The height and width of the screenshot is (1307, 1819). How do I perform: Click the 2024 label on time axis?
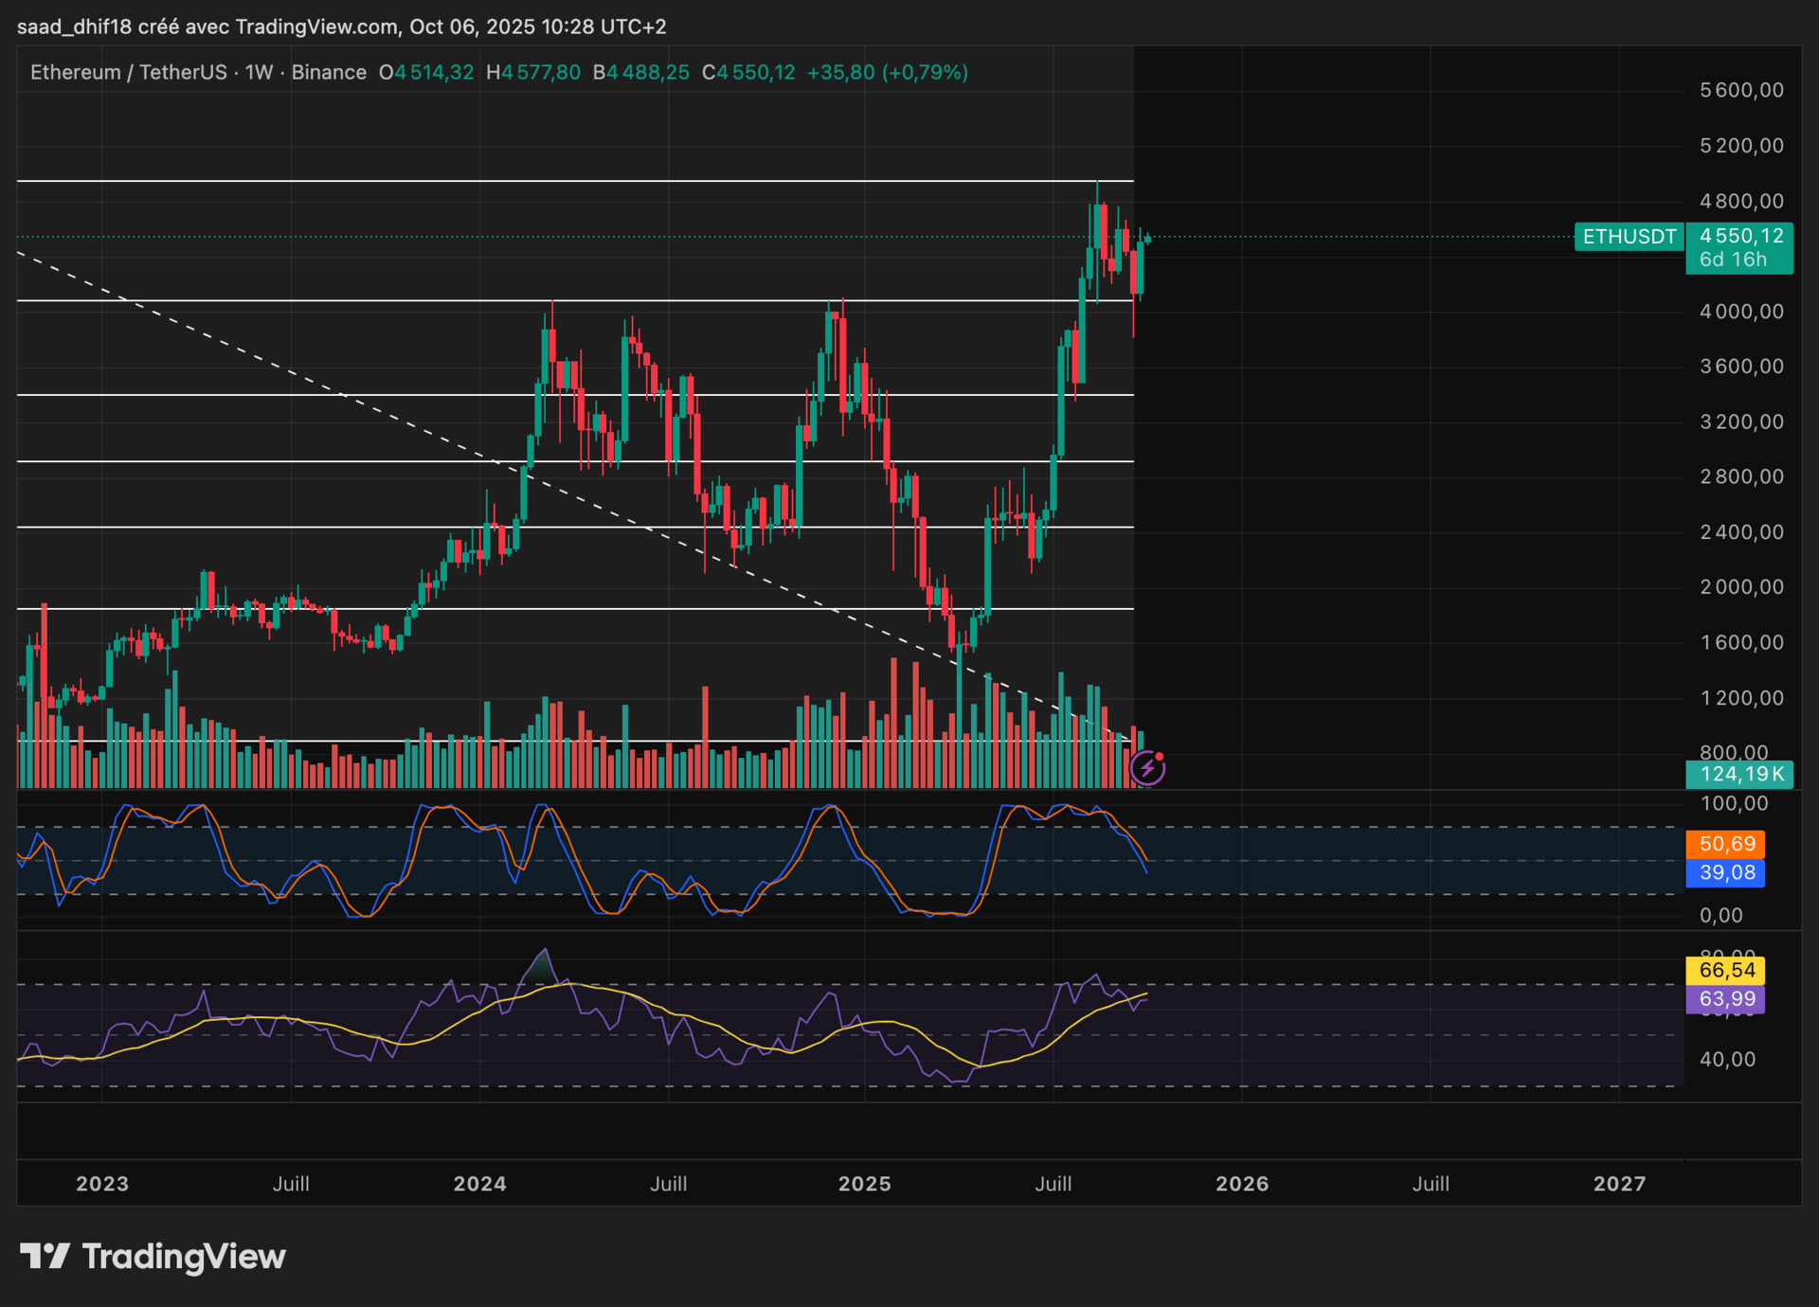pos(479,1184)
